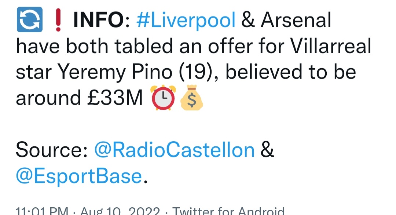Click the word Arsenal in the tweet
This screenshot has height=215, width=396.
[x=296, y=21]
